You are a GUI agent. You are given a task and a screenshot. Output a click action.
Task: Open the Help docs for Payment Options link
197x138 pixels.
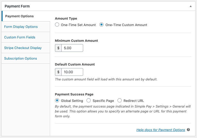(161, 130)
